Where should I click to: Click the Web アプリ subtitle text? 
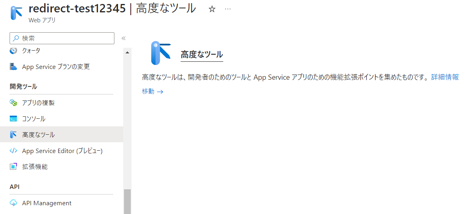coord(42,20)
